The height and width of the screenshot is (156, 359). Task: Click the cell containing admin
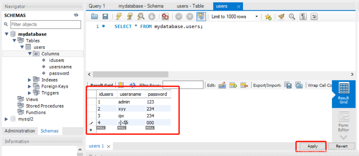point(131,102)
